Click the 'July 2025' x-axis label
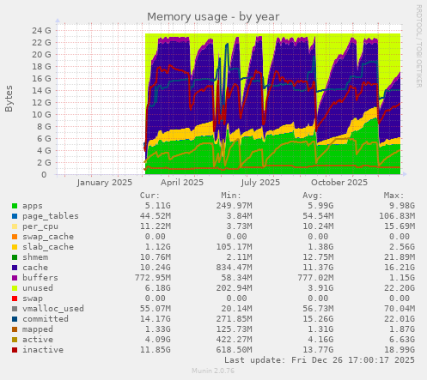 click(x=260, y=183)
